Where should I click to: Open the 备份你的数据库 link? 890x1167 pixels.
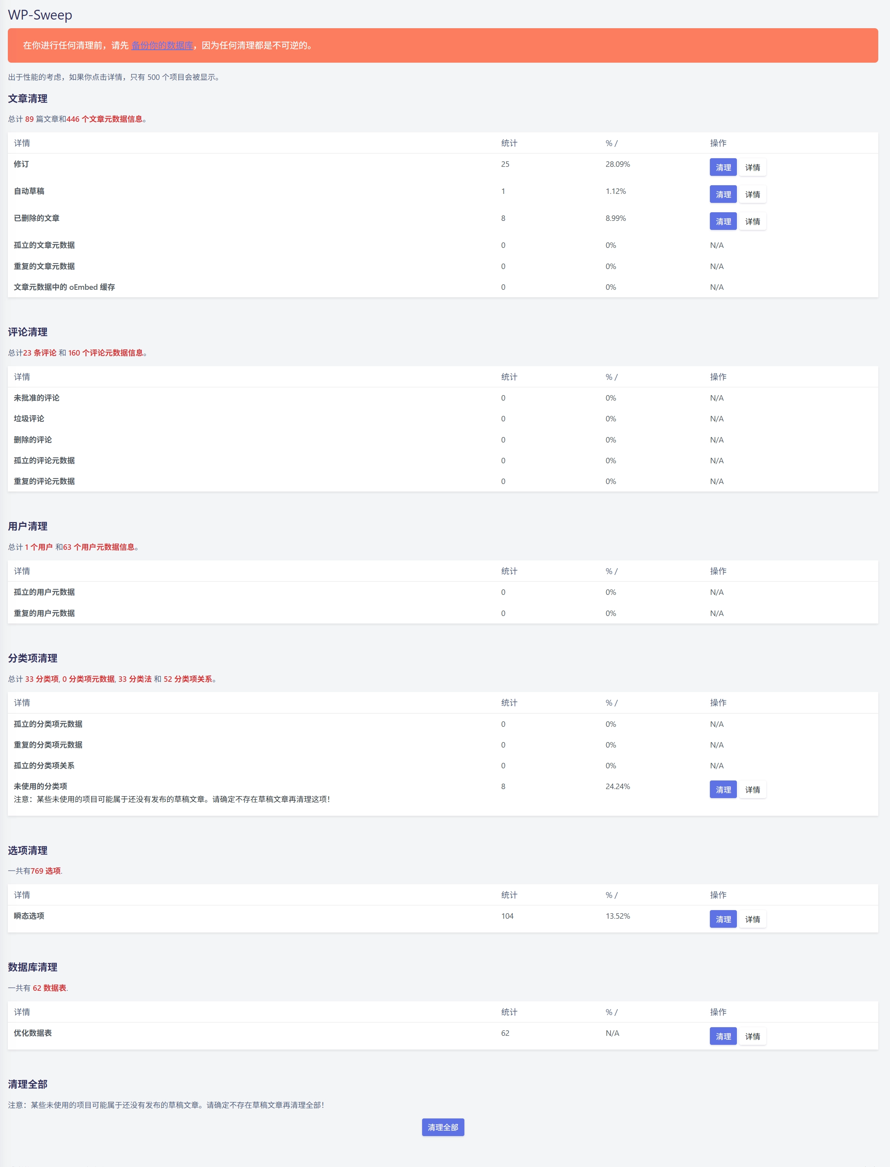tap(162, 45)
